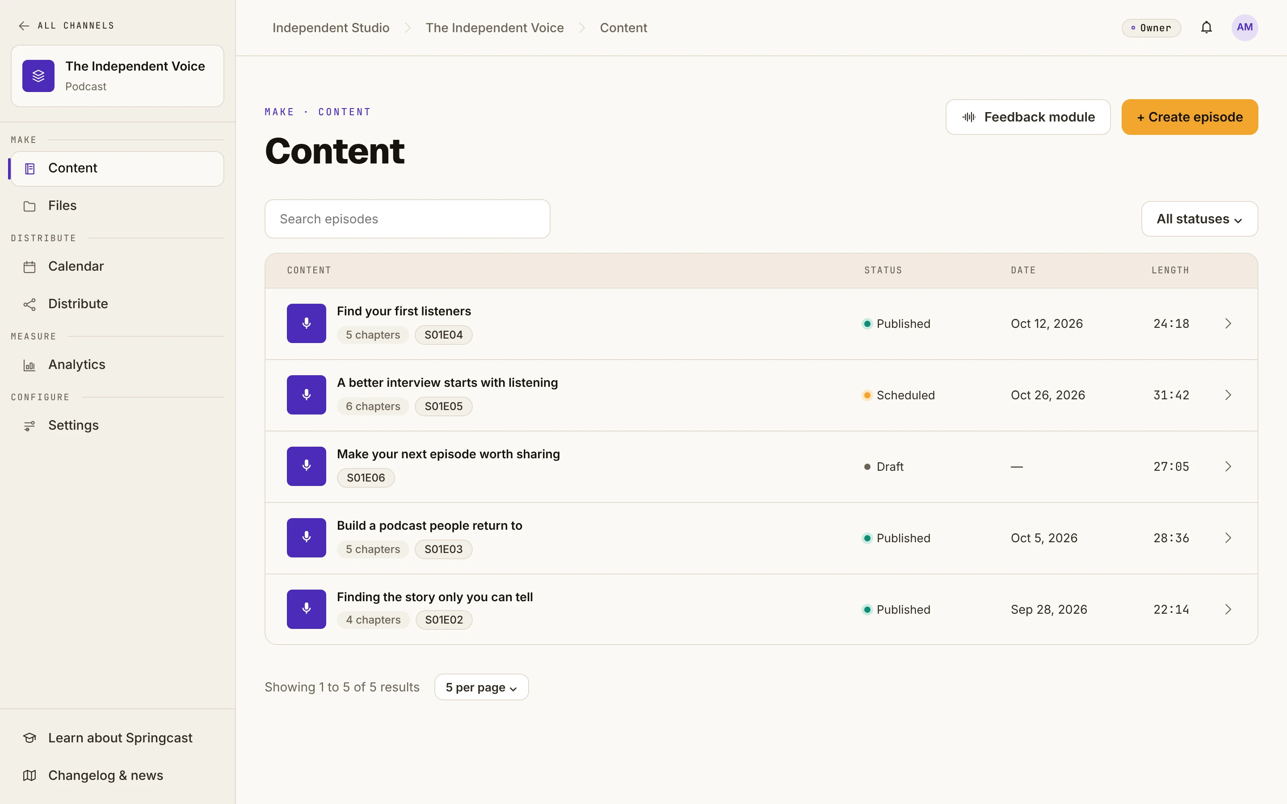
Task: Click the AM user avatar
Action: [x=1245, y=28]
